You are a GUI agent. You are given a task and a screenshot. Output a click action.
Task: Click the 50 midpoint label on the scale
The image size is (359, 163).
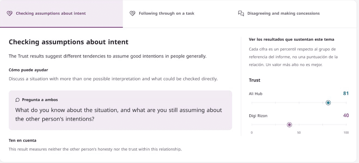(x=299, y=133)
